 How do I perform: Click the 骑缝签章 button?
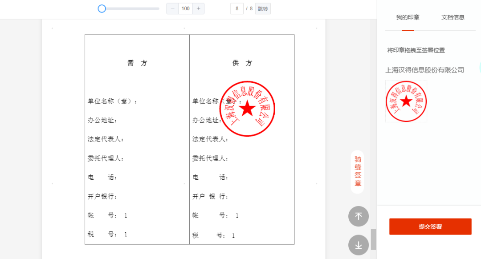pyautogui.click(x=358, y=171)
